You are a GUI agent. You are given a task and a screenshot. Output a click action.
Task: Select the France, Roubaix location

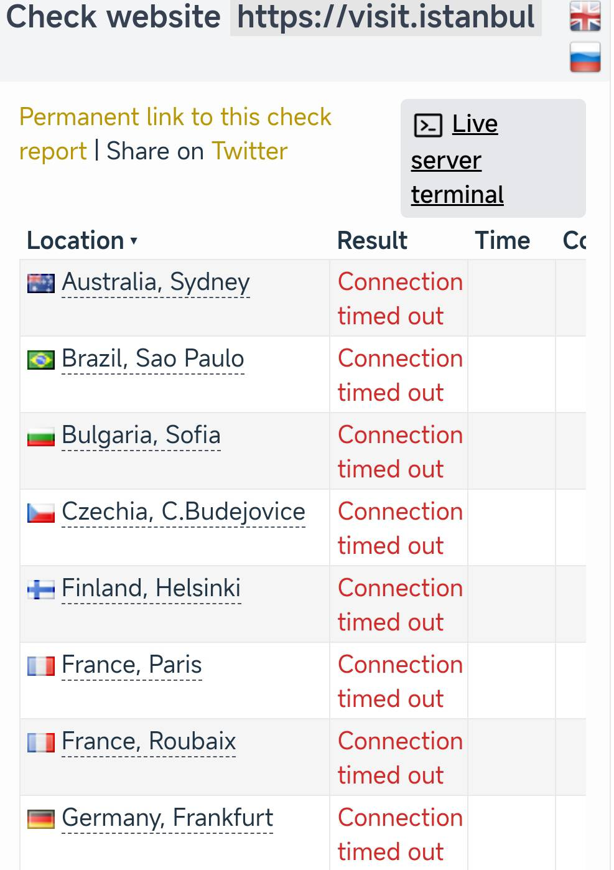point(149,742)
